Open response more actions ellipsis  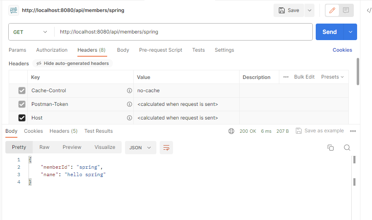coord(353,131)
